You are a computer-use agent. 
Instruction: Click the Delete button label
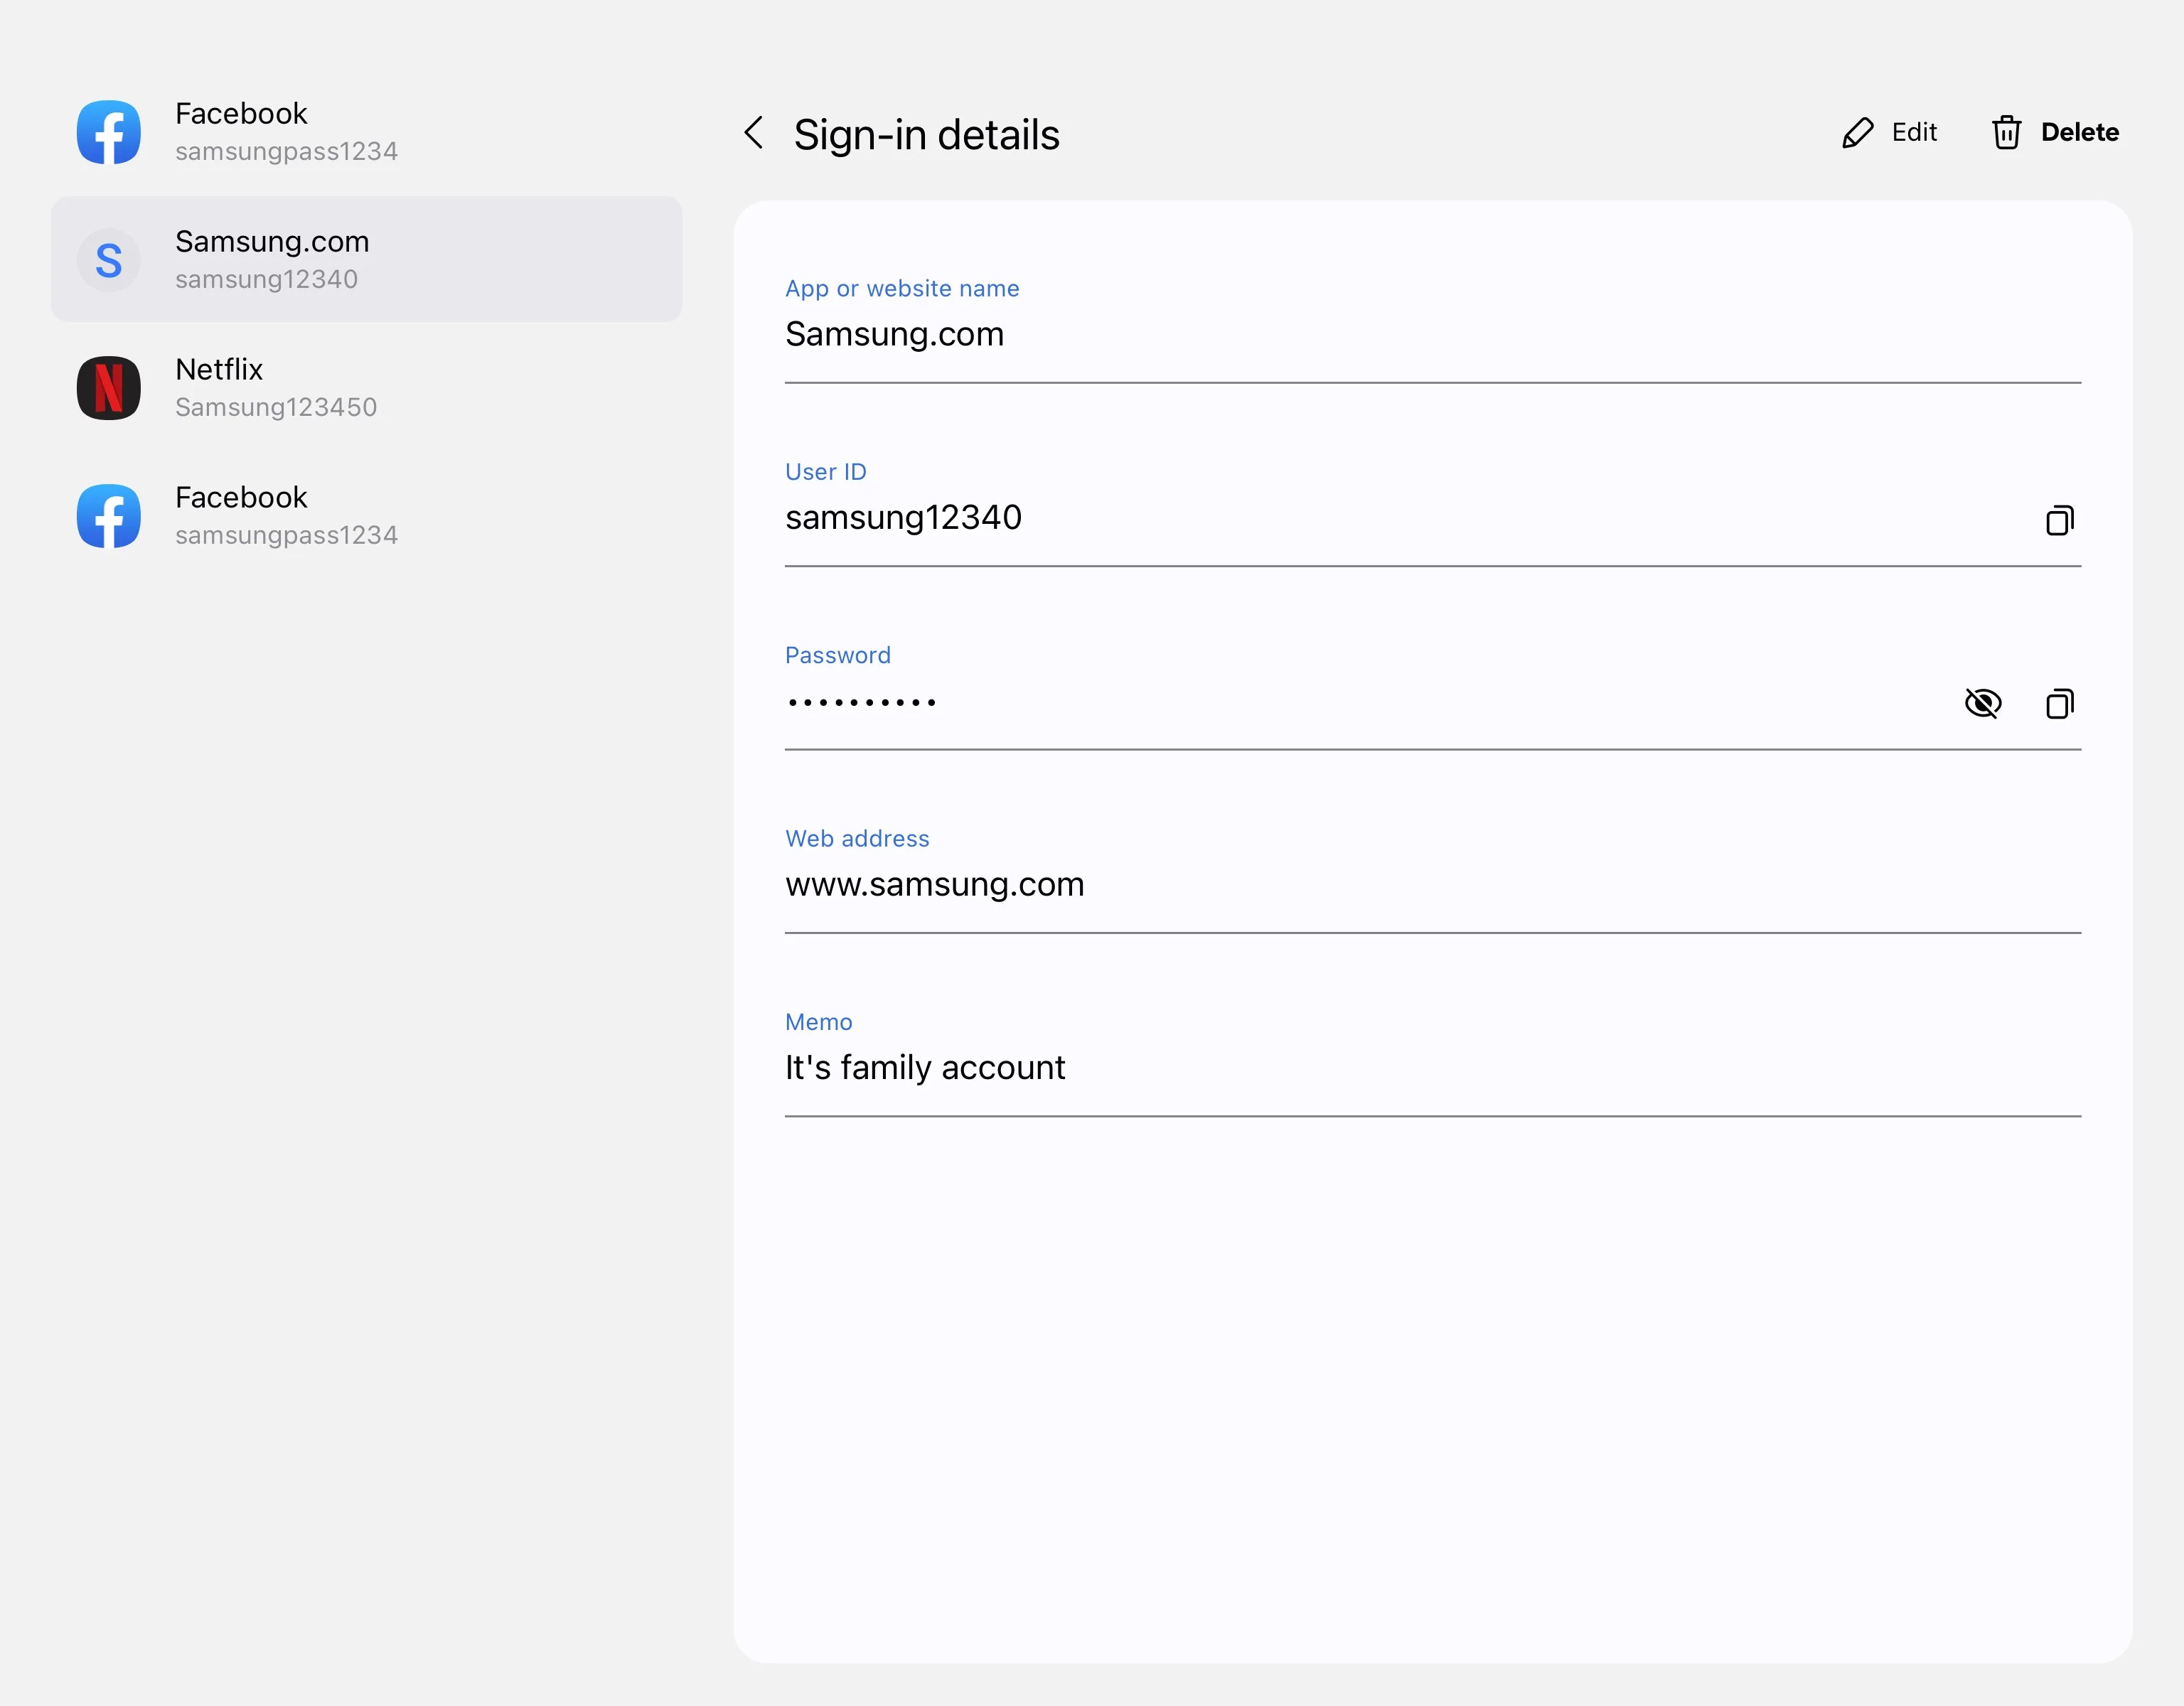[2080, 132]
